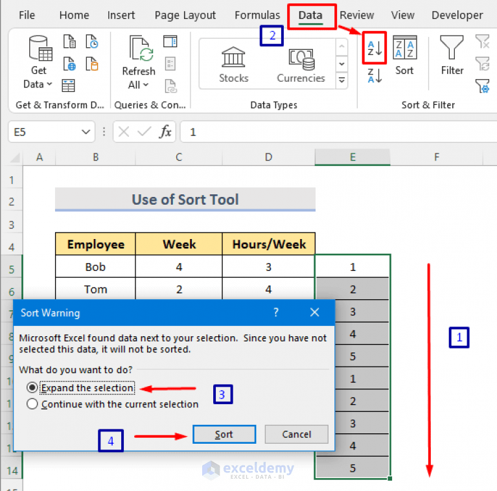Click the Insert Function fx icon
497x491 pixels.
[165, 131]
